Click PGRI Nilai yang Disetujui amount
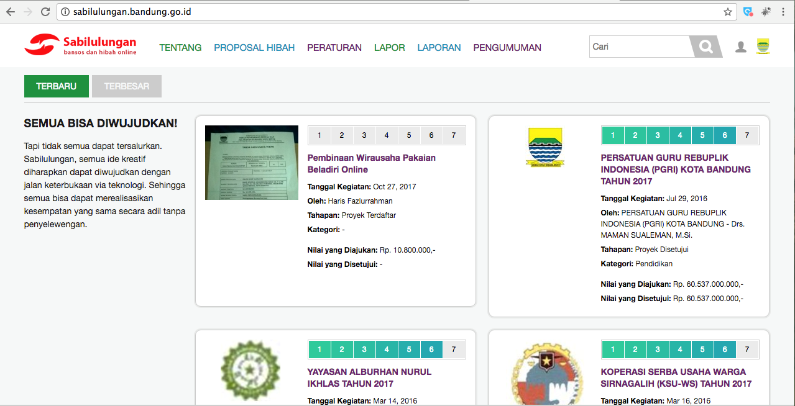 coord(709,299)
